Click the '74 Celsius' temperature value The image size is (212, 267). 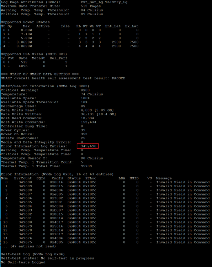tap(92, 94)
